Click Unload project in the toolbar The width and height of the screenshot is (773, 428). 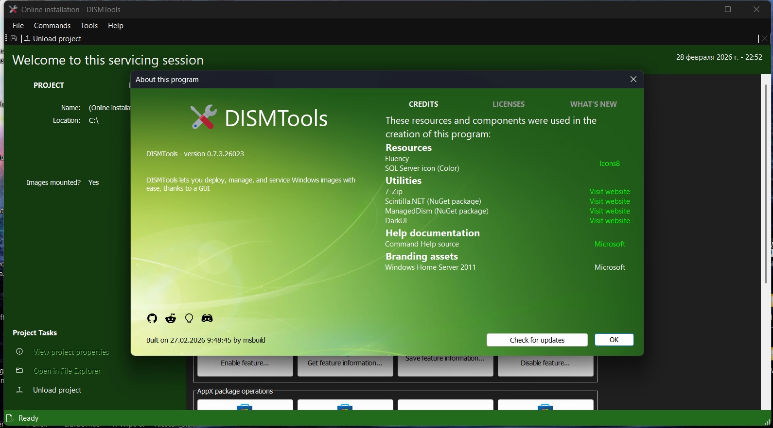click(x=53, y=39)
